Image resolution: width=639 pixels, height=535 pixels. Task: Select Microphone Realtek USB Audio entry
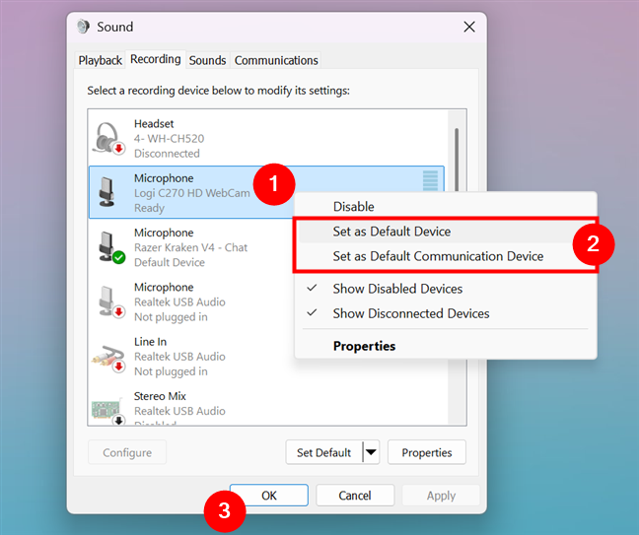click(x=191, y=301)
